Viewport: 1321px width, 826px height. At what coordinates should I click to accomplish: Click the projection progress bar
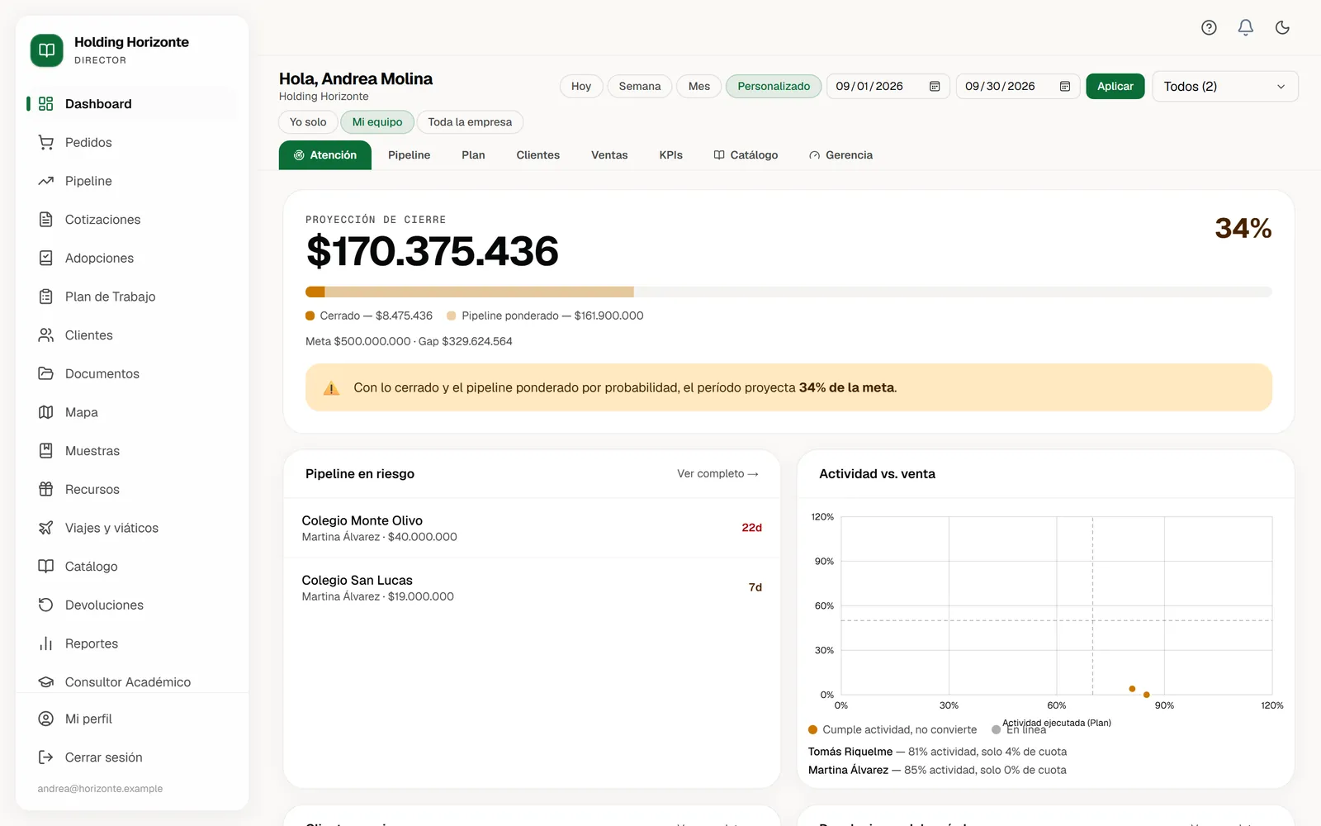coord(788,292)
